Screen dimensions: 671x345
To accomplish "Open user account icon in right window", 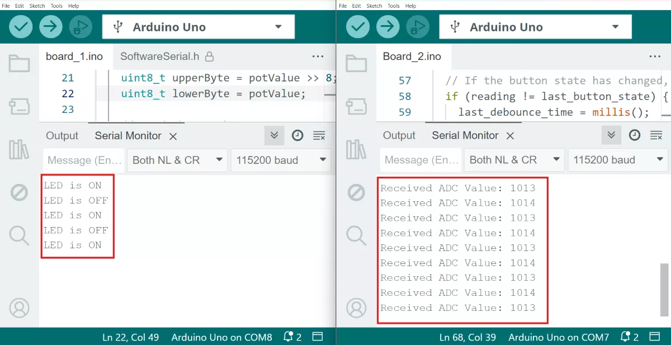I will 356,308.
